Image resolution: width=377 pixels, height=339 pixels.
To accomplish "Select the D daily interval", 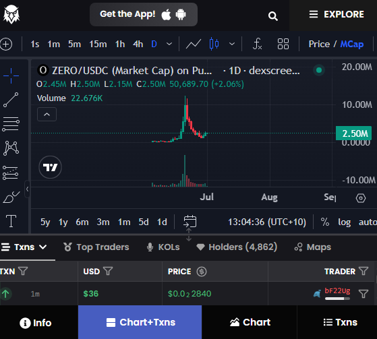I will tap(154, 44).
